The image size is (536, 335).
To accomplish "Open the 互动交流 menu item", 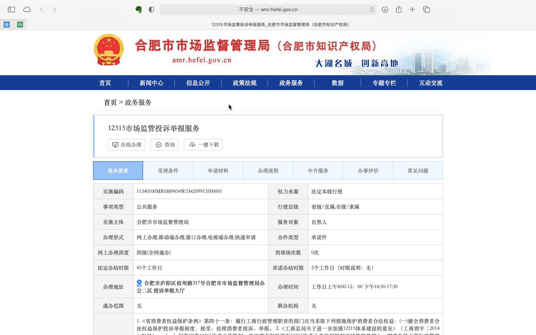I will [431, 83].
